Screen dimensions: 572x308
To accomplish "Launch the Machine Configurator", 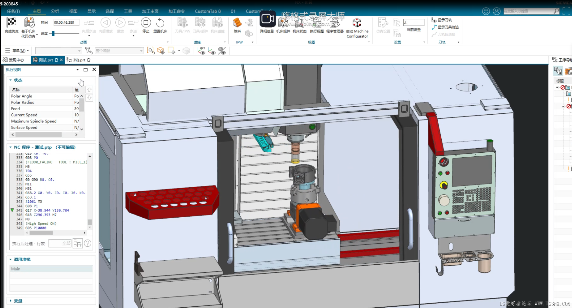I will (x=357, y=28).
